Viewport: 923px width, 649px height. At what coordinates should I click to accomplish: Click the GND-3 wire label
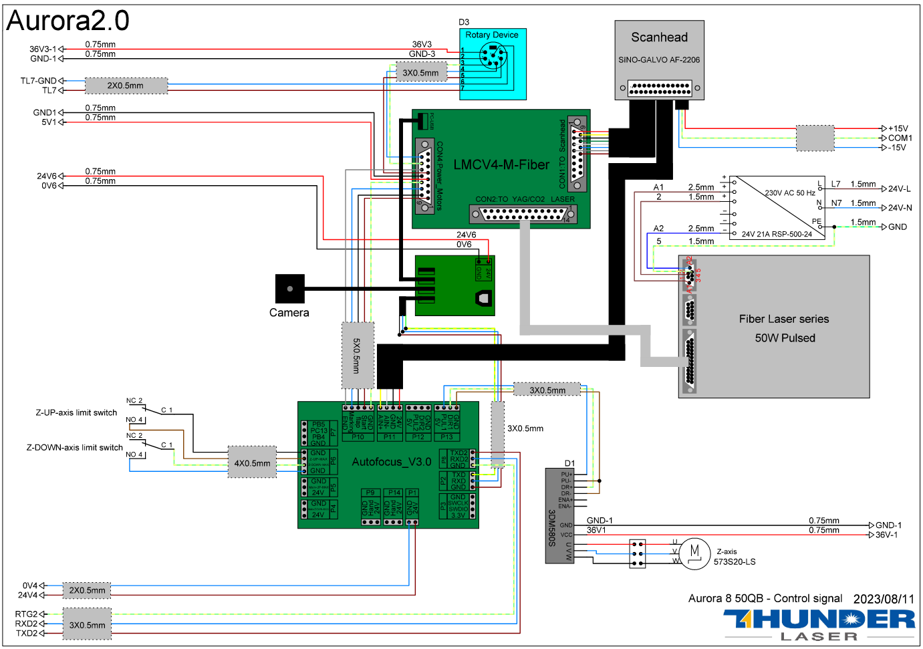point(422,54)
